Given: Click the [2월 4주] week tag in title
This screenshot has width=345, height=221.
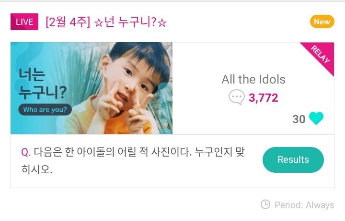Looking at the screenshot, I should click(68, 22).
